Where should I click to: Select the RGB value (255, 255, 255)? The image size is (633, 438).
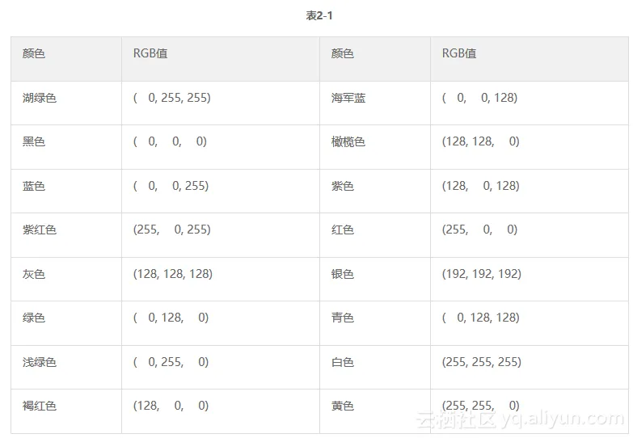click(x=481, y=362)
